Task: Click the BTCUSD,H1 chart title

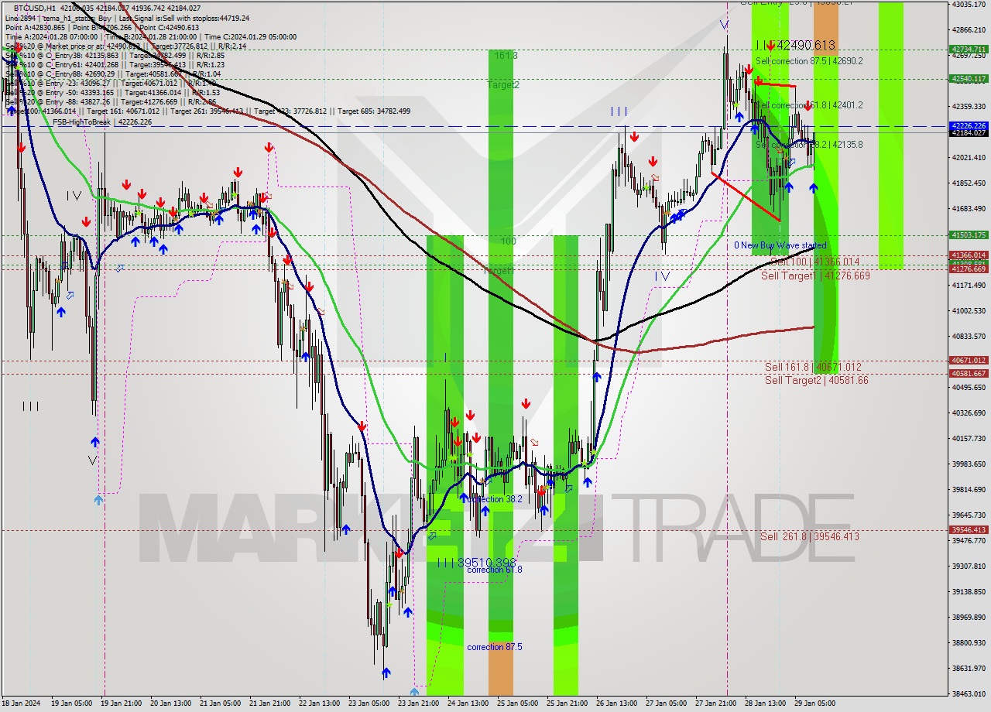Action: pos(34,7)
